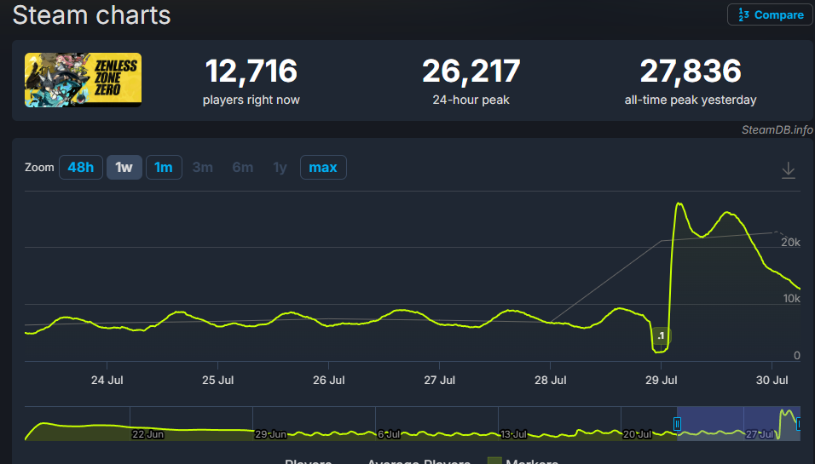Click the Markers legend color swatch
Image resolution: width=815 pixels, height=464 pixels.
coord(494,461)
